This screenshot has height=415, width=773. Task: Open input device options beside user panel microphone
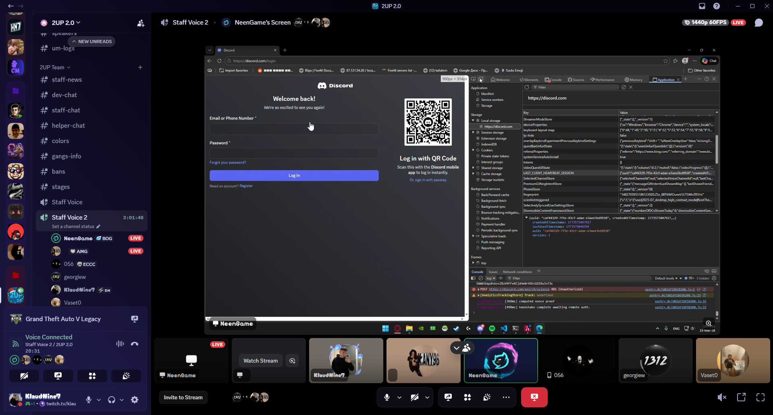coord(99,400)
